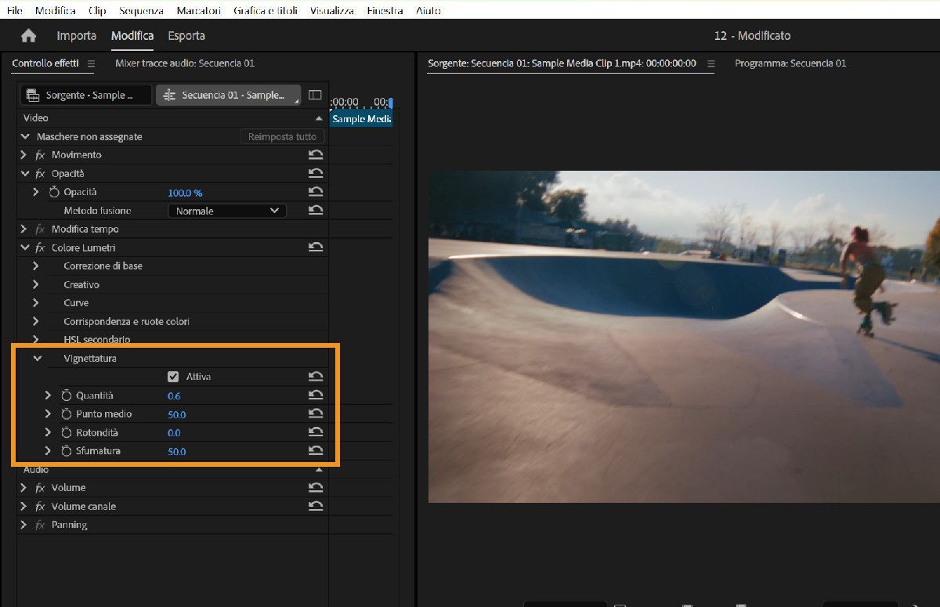Open the Marcatori menu
This screenshot has height=607, width=940.
coord(199,11)
